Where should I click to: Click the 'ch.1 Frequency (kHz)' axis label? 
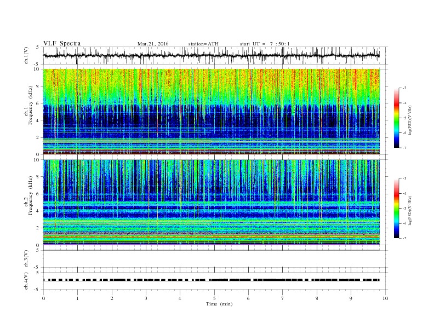tap(28, 105)
